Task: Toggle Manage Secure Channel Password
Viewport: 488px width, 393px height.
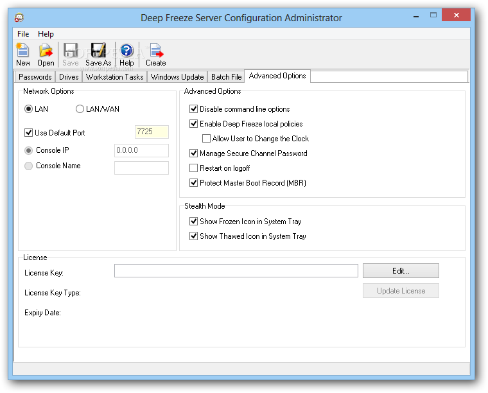Action: [193, 153]
